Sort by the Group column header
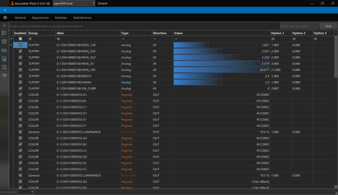 pyautogui.click(x=41, y=33)
